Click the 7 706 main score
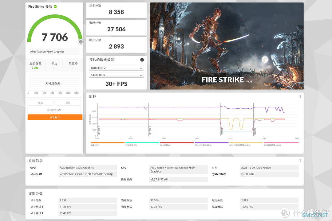 [x=55, y=37]
